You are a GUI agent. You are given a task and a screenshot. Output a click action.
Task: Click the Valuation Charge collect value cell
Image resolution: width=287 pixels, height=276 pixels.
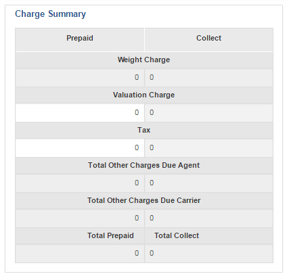coord(209,112)
